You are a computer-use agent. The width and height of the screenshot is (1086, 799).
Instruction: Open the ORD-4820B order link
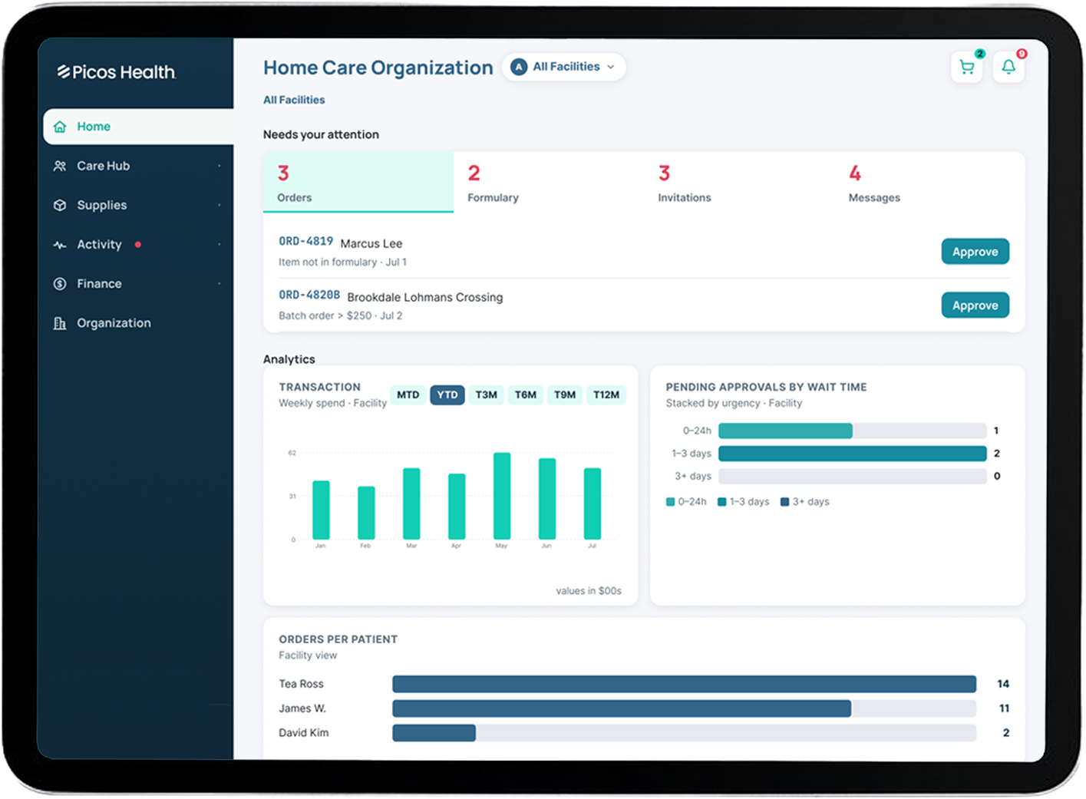point(309,295)
